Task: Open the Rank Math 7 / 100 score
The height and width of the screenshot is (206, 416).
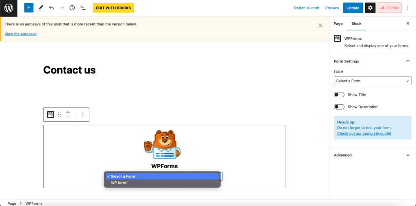Action: click(389, 8)
